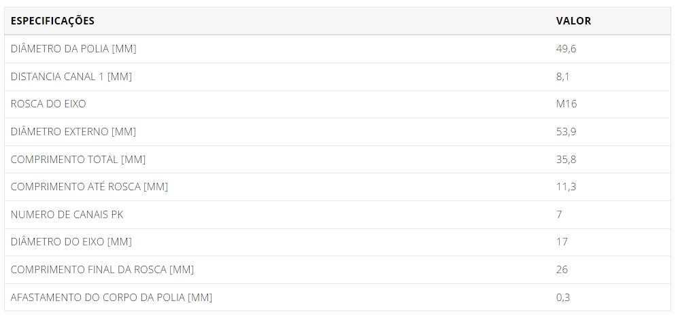This screenshot has height=316, width=678.
Task: Select the COMPRIMENTO ATÉ ROSCA [MM] label
Action: click(x=89, y=187)
